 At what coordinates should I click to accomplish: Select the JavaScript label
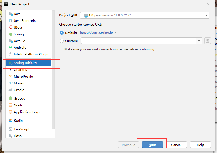(22, 129)
